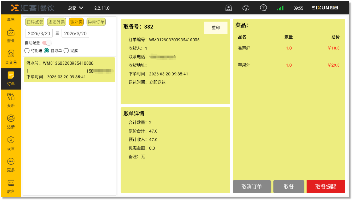Switch to the 扫码点餐 tab
This screenshot has width=352, height=200.
pyautogui.click(x=35, y=22)
